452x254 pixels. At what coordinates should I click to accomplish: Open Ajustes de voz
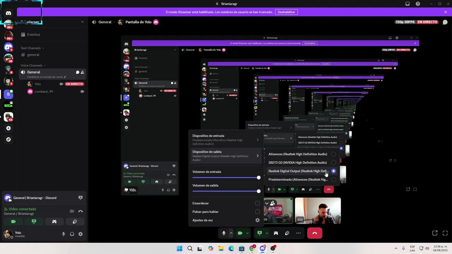(226, 220)
